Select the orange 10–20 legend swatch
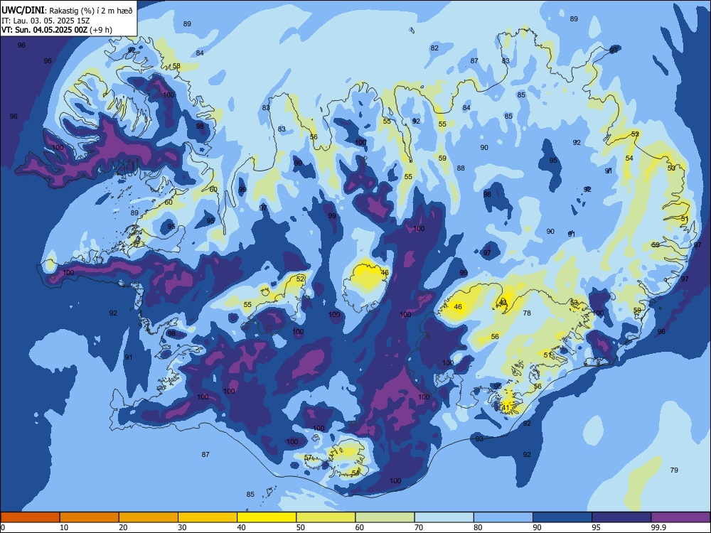The height and width of the screenshot is (533, 711). click(90, 517)
